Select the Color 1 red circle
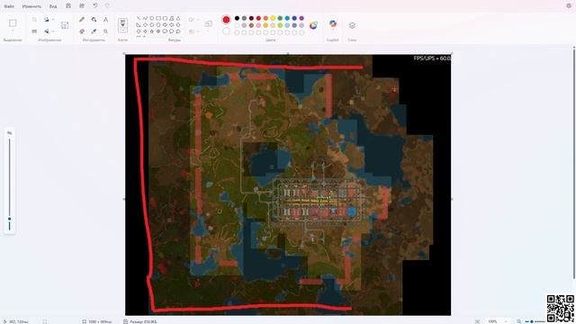Viewport: 576px width, 324px height. [x=226, y=20]
